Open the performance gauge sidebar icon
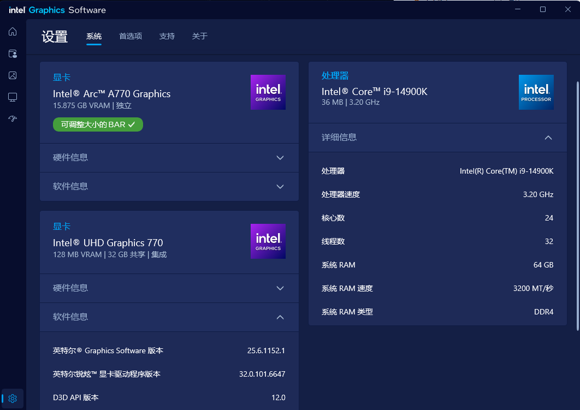580x410 pixels. [x=13, y=119]
